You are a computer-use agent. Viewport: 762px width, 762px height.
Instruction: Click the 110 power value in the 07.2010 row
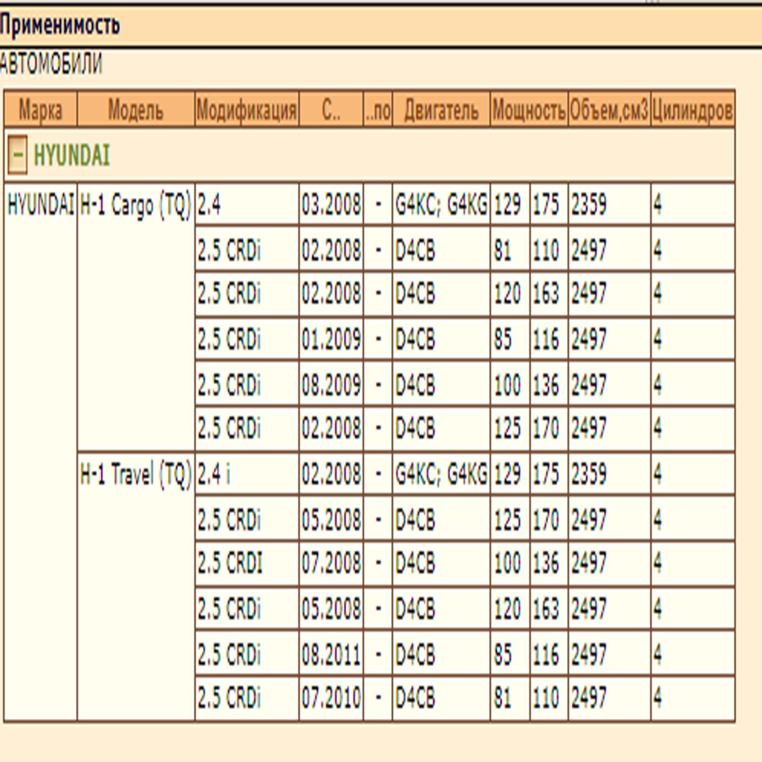[x=549, y=699]
